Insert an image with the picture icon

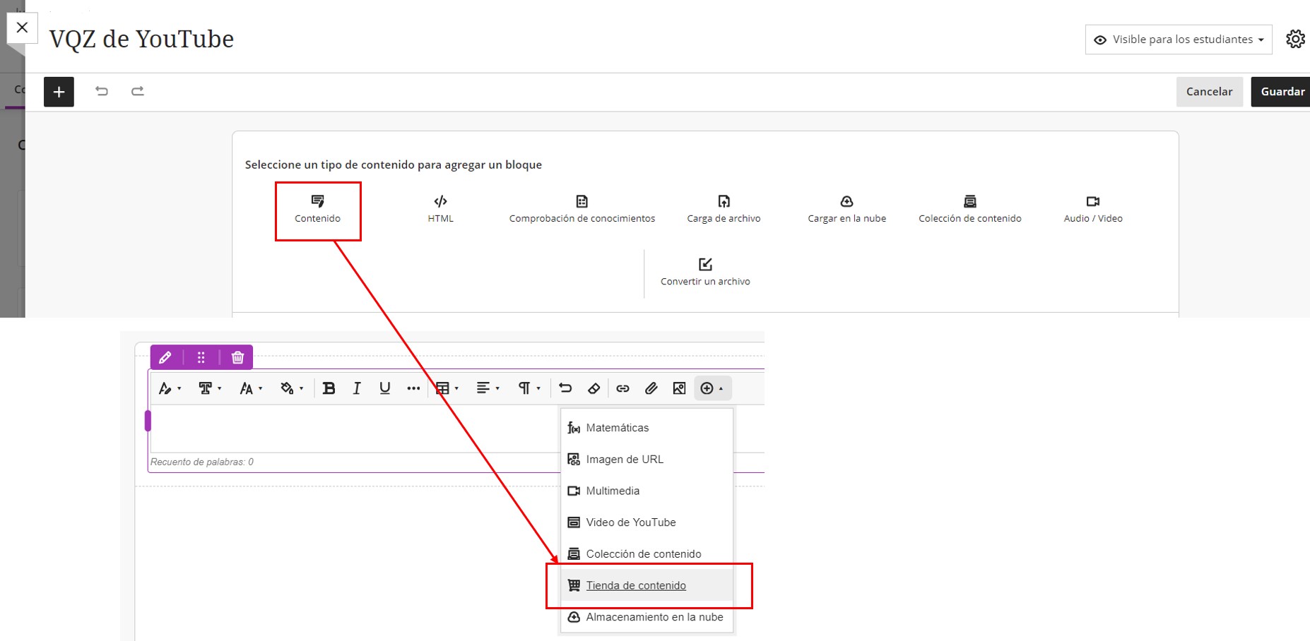[x=679, y=388]
